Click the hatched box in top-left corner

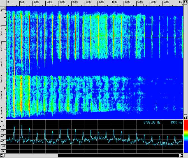3,8
